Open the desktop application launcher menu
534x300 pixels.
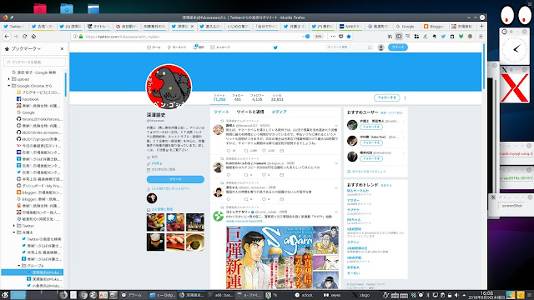(x=4, y=295)
